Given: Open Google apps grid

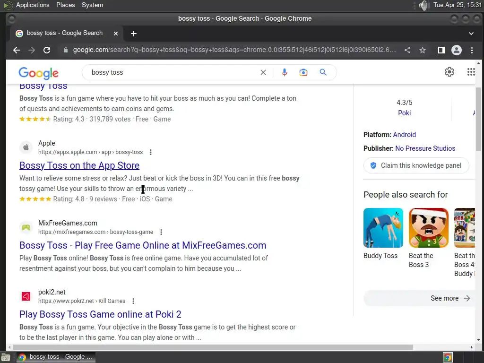Looking at the screenshot, I should coord(471,72).
